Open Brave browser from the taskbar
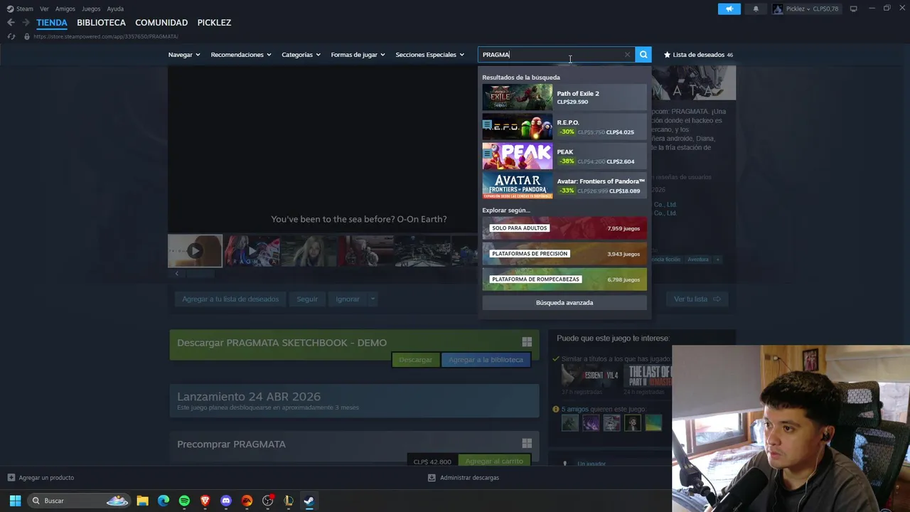This screenshot has width=910, height=512. (205, 501)
